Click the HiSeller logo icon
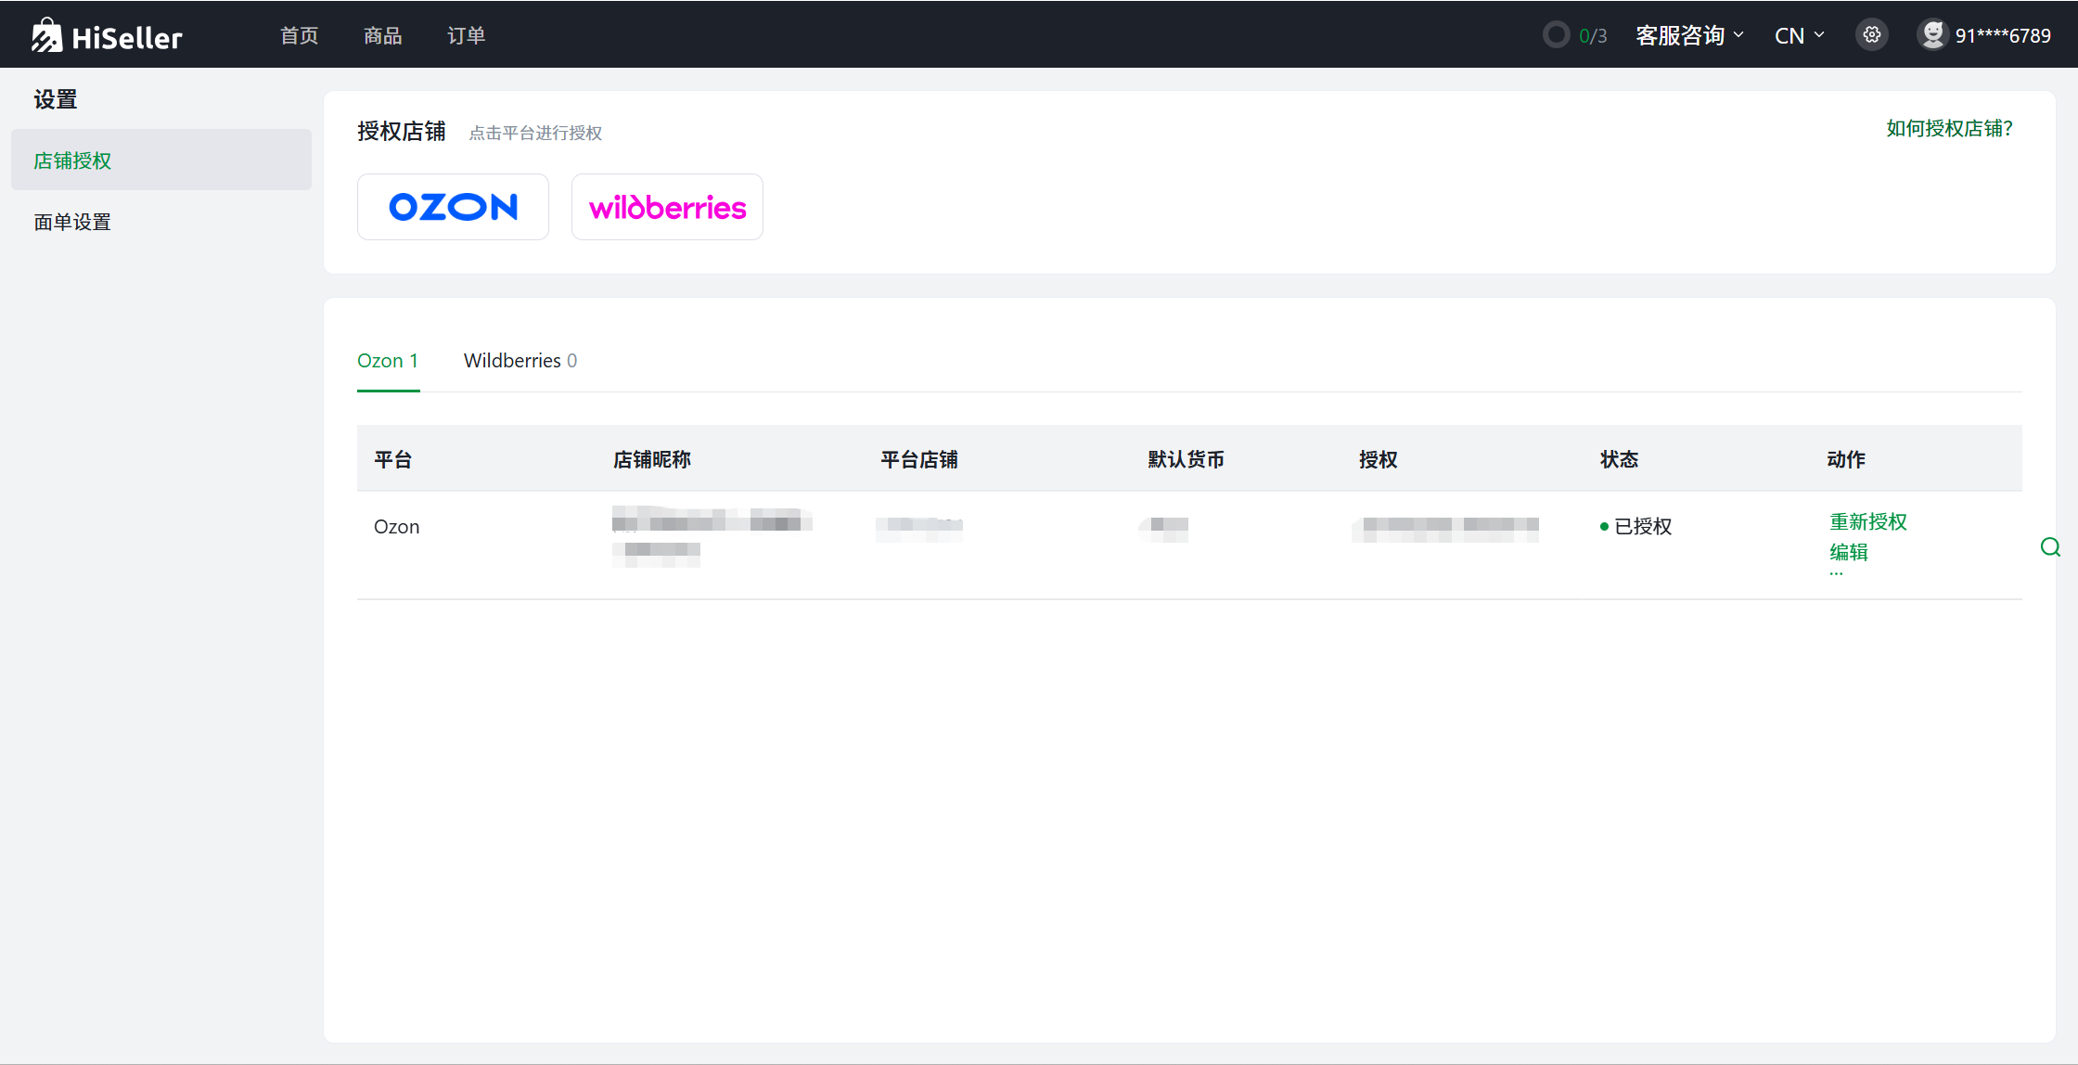This screenshot has height=1065, width=2078. point(46,36)
